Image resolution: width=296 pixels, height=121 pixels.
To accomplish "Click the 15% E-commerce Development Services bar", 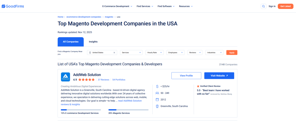I will 81,110.
